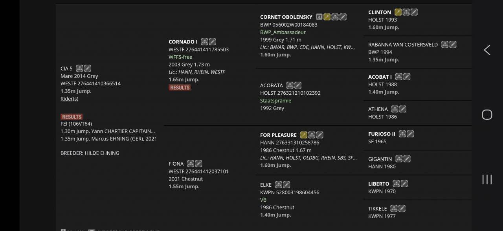The height and width of the screenshot is (231, 503).
Task: Tap the Android back chevron
Action: click(487, 50)
